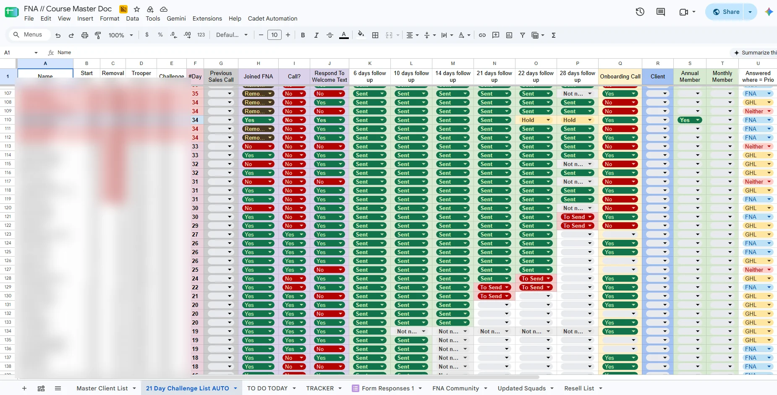Open the document title FNA // Course Master Doc

pyautogui.click(x=68, y=9)
